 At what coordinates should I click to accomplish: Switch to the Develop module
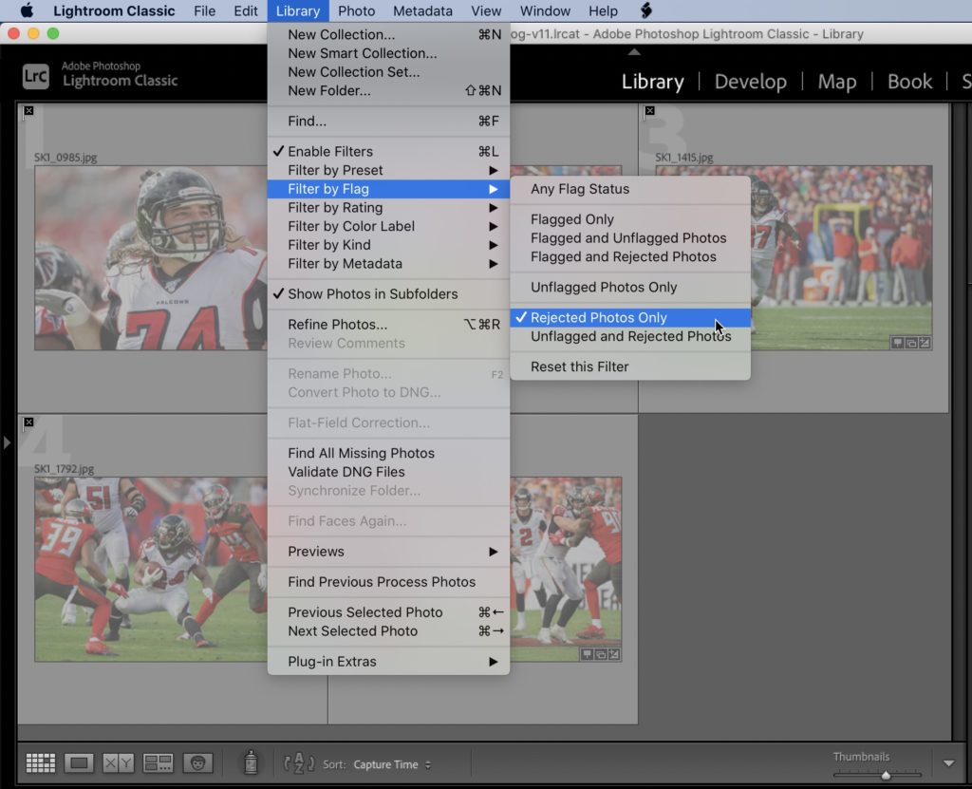click(x=750, y=82)
